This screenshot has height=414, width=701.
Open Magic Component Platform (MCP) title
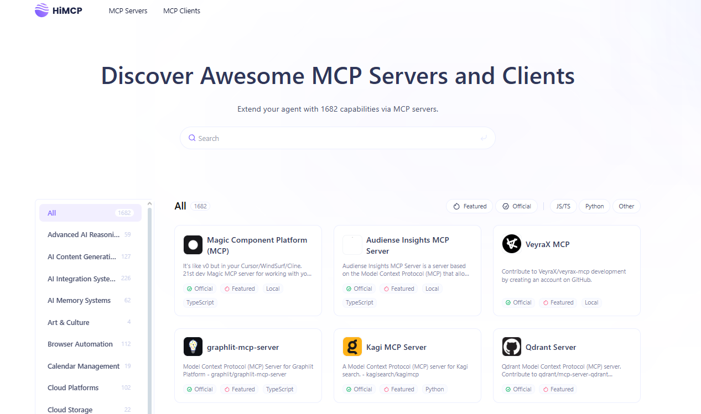257,245
